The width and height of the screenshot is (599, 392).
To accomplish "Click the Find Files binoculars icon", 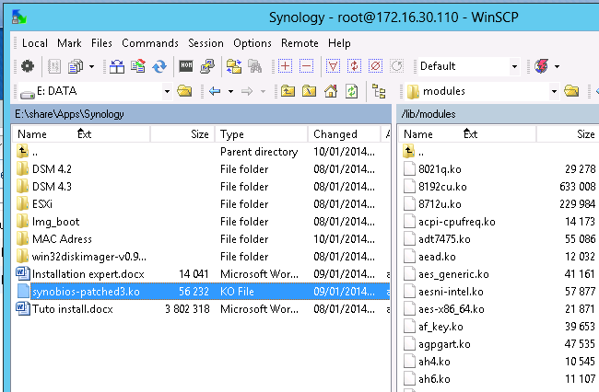I will point(254,66).
